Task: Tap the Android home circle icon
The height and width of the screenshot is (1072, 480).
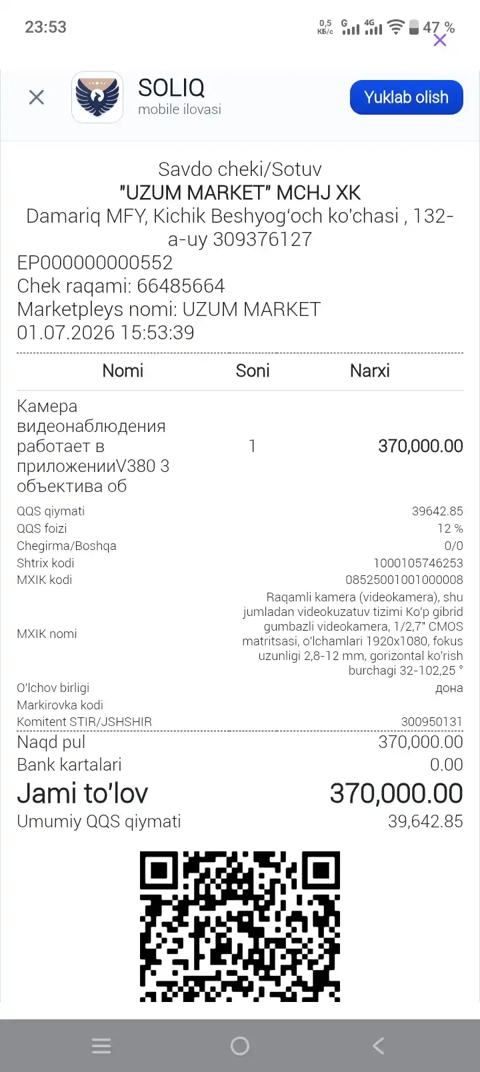Action: click(x=240, y=1045)
